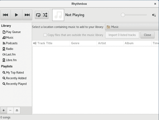Click the eject device button
159x120 pixels.
pyautogui.click(x=17, y=110)
